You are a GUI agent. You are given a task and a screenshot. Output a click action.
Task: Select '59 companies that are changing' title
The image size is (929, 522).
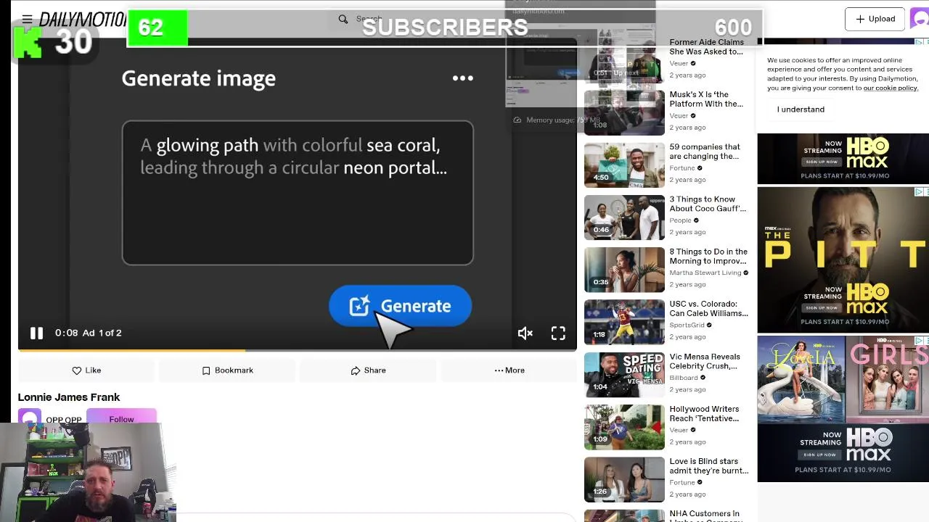pyautogui.click(x=705, y=152)
